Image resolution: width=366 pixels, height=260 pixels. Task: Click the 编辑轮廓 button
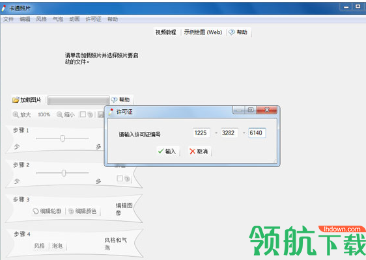(x=47, y=211)
